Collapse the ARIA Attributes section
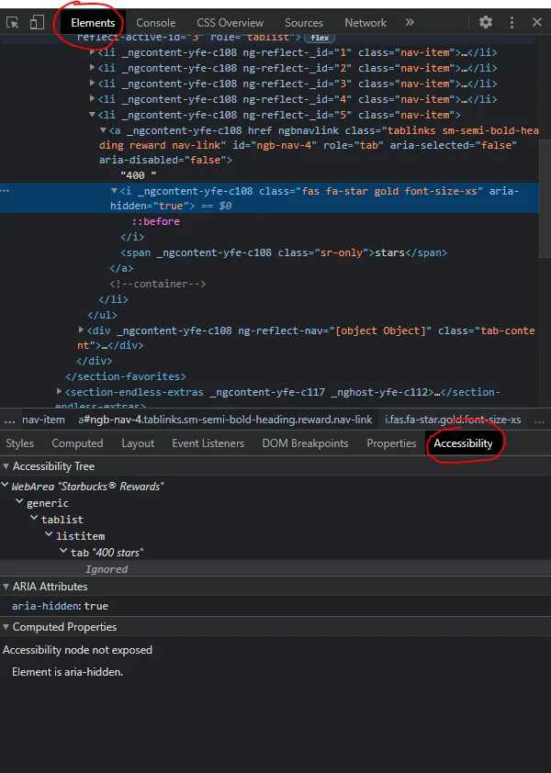The width and height of the screenshot is (551, 773). pyautogui.click(x=6, y=587)
